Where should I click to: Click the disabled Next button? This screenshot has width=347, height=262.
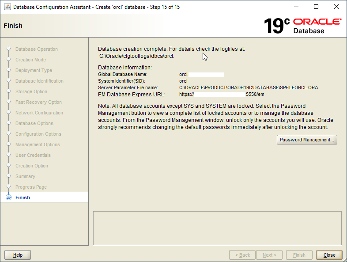pos(269,255)
